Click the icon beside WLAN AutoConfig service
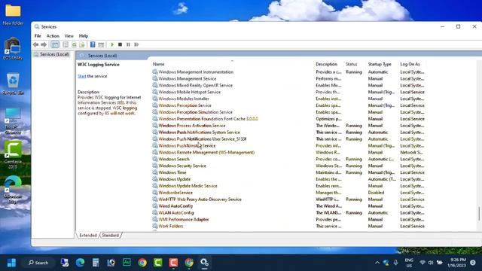482x271 pixels. click(x=155, y=212)
